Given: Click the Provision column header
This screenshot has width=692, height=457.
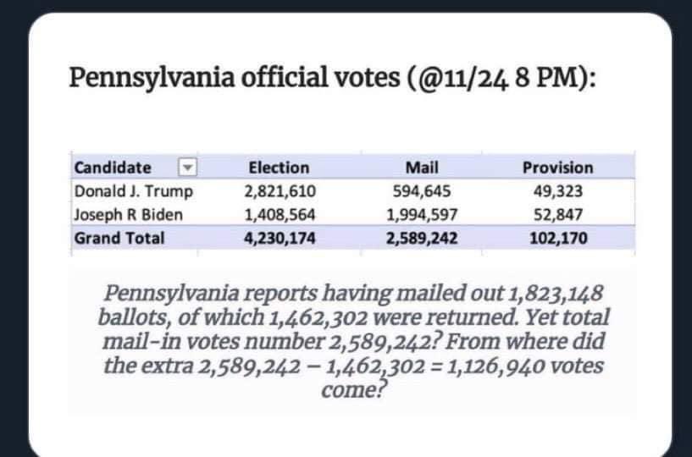Looking at the screenshot, I should click(557, 168).
